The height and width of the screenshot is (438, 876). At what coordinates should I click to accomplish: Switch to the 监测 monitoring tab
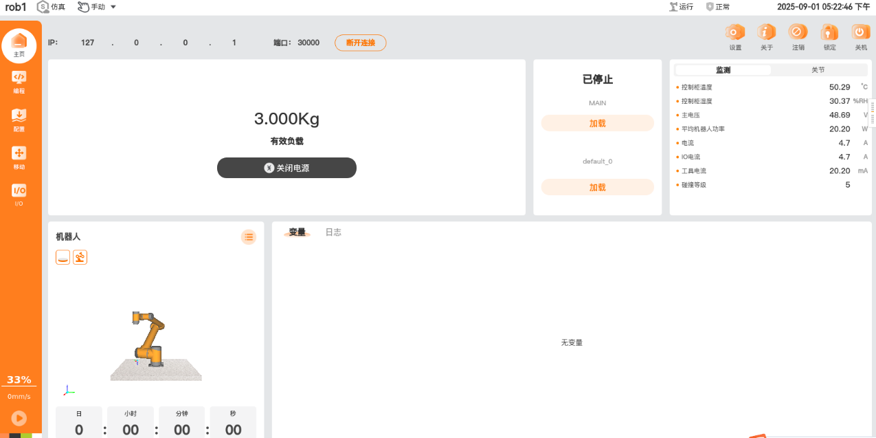coord(723,70)
